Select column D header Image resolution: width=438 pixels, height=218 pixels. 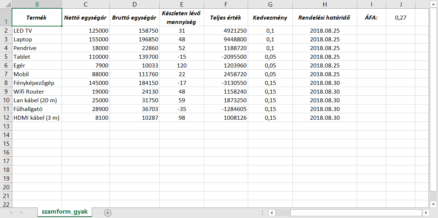tap(135, 4)
